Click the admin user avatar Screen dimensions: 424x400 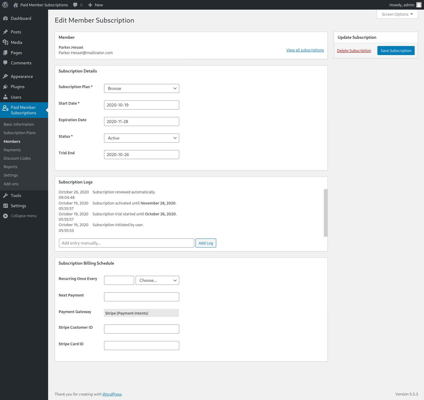click(x=419, y=5)
